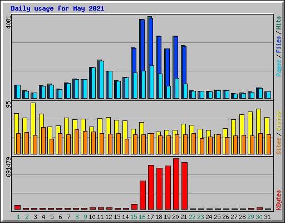The height and width of the screenshot is (223, 285).
Task: Click day 19 on the x-axis
Action: (x=167, y=217)
